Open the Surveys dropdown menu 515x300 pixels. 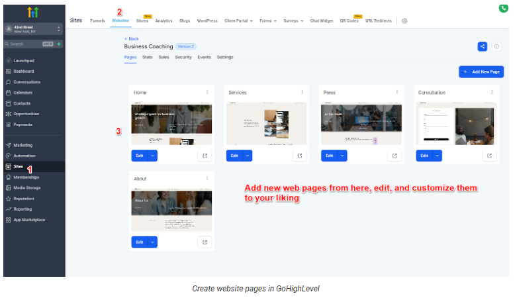[293, 21]
